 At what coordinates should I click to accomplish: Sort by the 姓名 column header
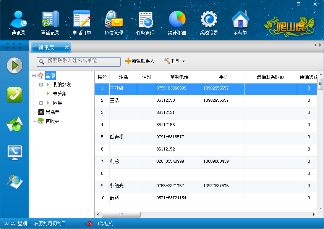coord(123,77)
